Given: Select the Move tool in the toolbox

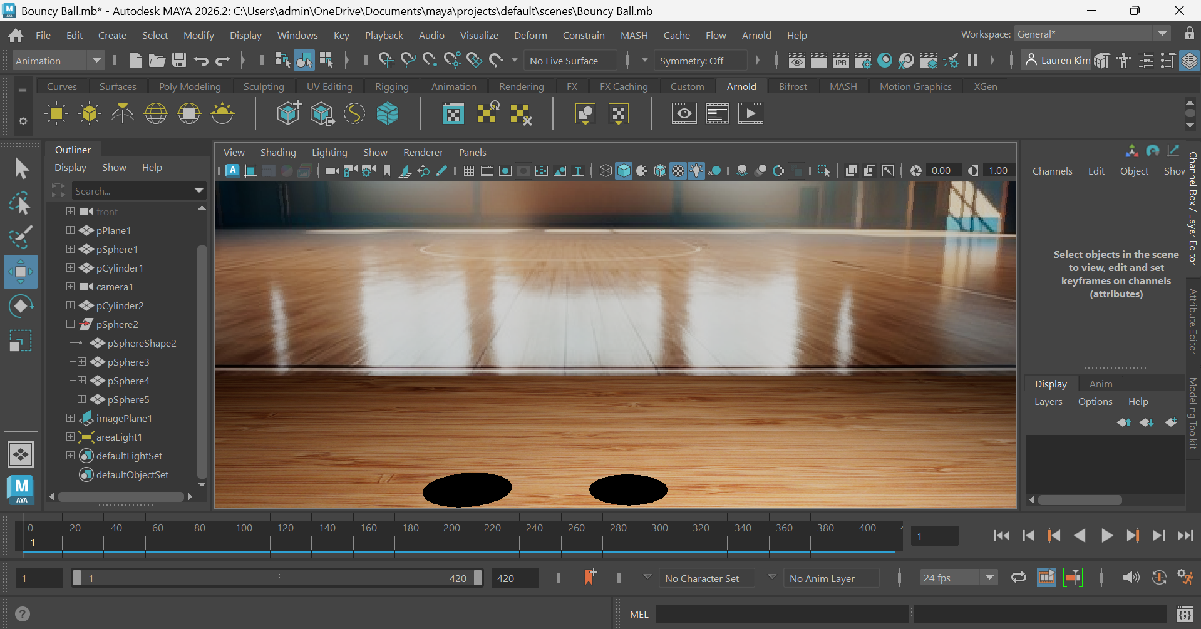Looking at the screenshot, I should (20, 272).
